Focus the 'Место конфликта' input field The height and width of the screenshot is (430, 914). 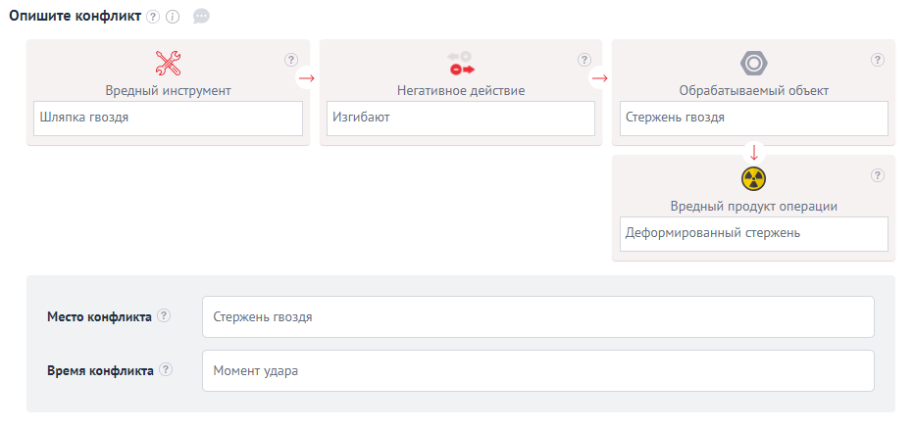[537, 317]
